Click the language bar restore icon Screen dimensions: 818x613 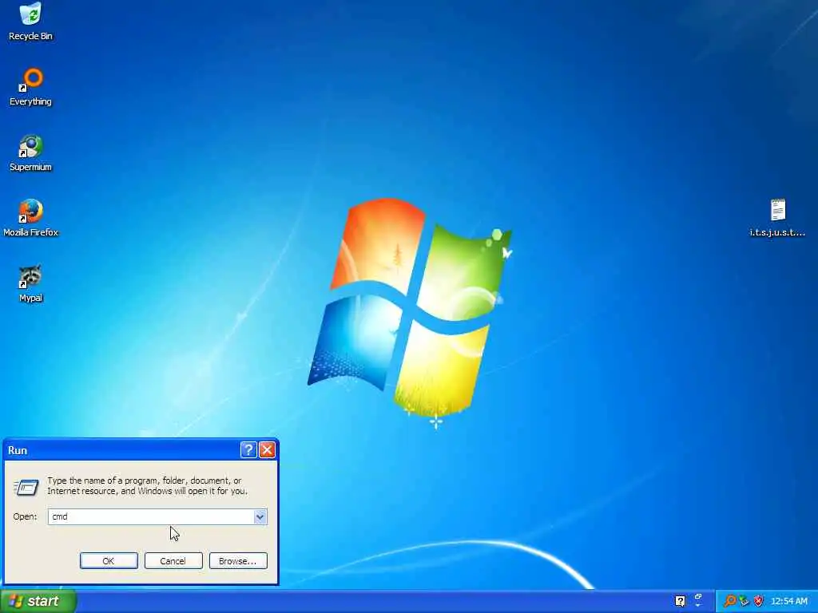tap(698, 596)
